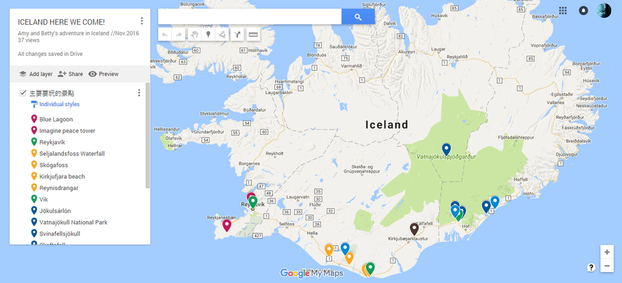Click the redo arrow in map toolbar
Viewport: 622px width, 283px height.
pos(179,35)
